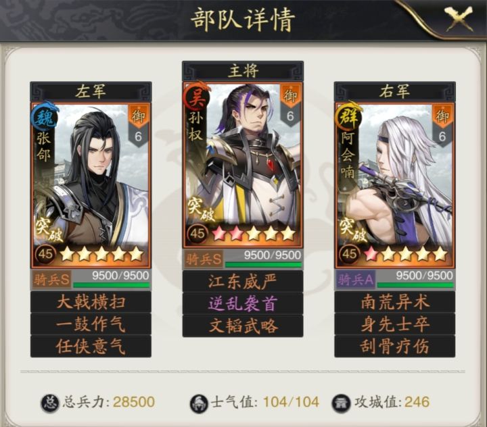Screen dimensions: 487x427
Task: Open 张郃's hero portrait card
Action: pyautogui.click(x=91, y=186)
